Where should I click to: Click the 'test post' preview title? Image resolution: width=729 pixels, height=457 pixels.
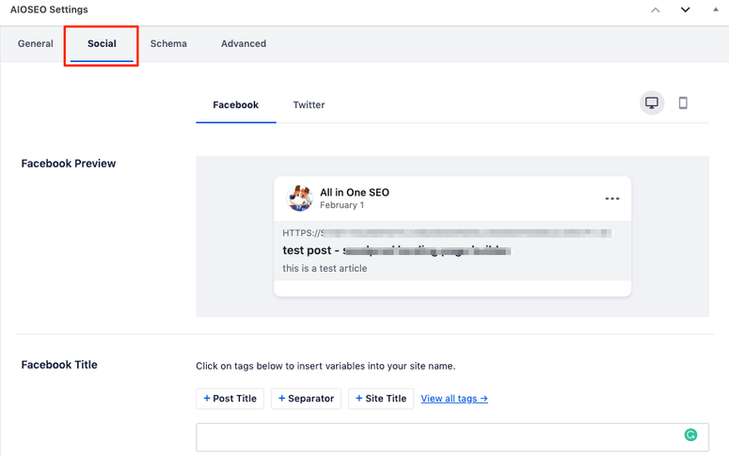(397, 250)
